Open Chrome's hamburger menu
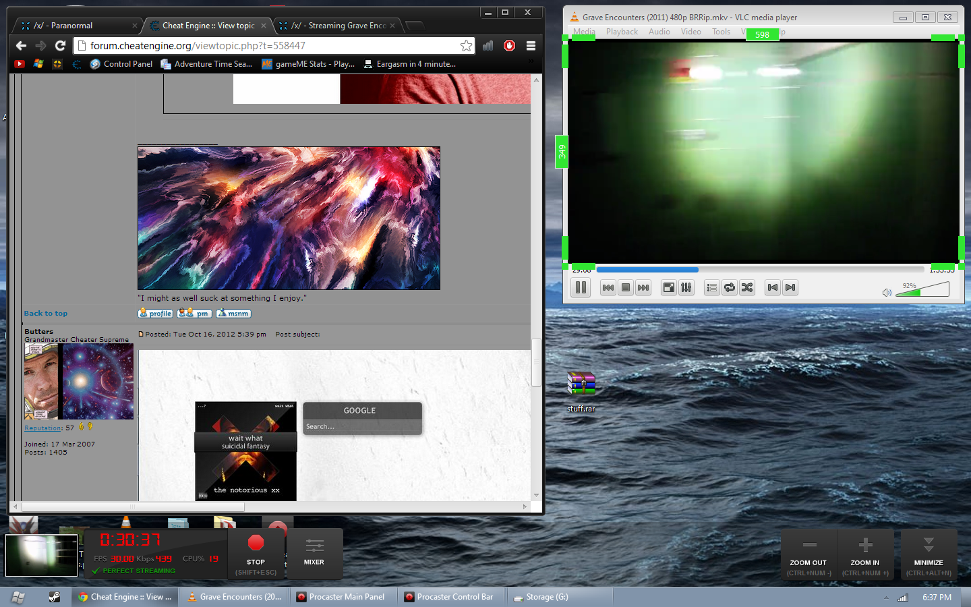The height and width of the screenshot is (607, 971). [531, 46]
